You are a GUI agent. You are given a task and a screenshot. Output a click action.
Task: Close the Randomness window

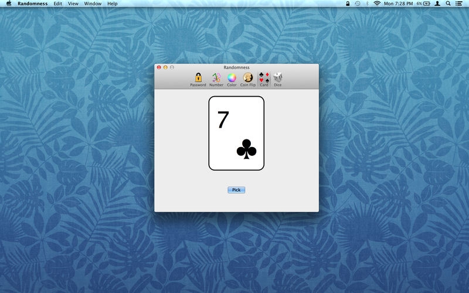point(159,67)
